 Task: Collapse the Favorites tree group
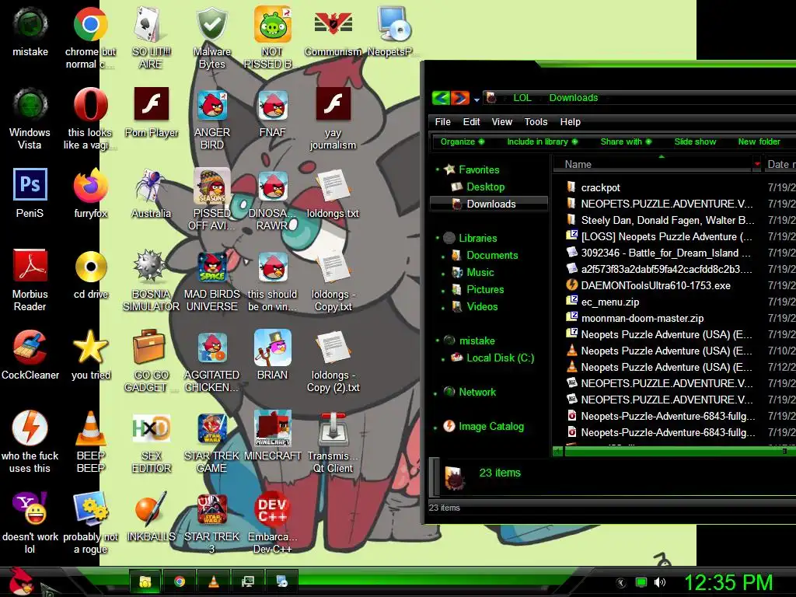(x=437, y=169)
